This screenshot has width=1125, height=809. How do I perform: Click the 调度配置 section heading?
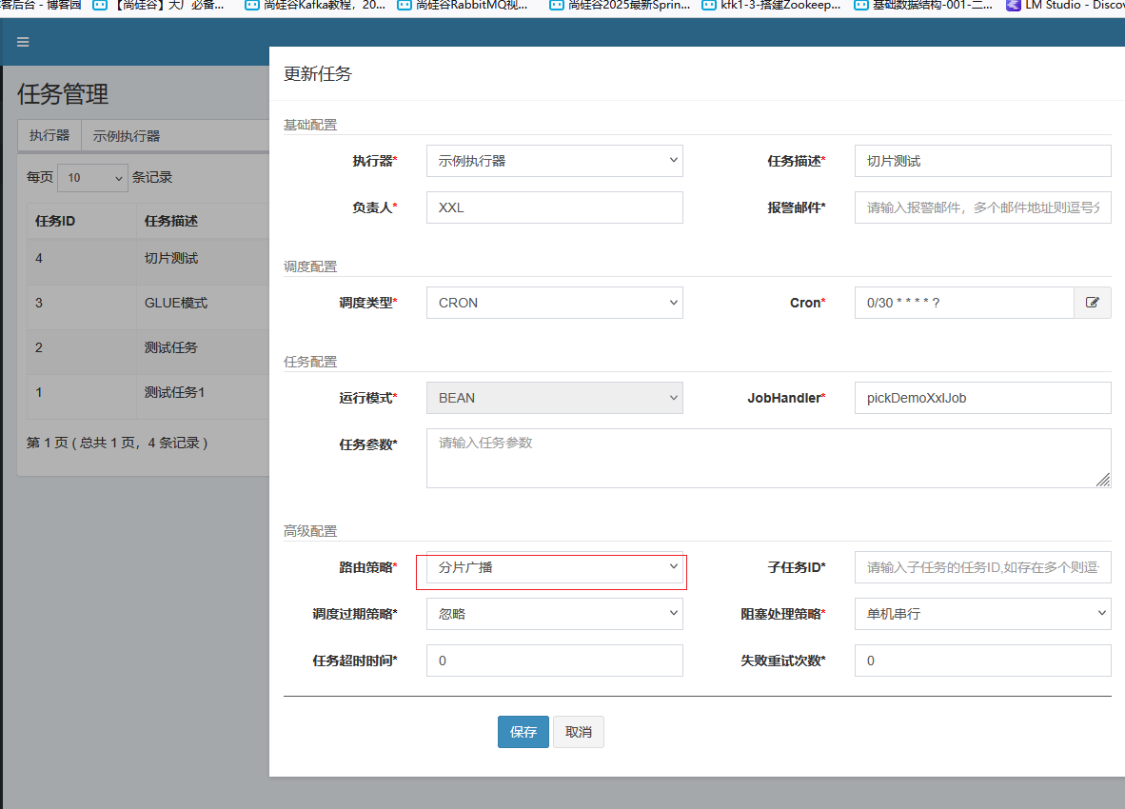310,266
